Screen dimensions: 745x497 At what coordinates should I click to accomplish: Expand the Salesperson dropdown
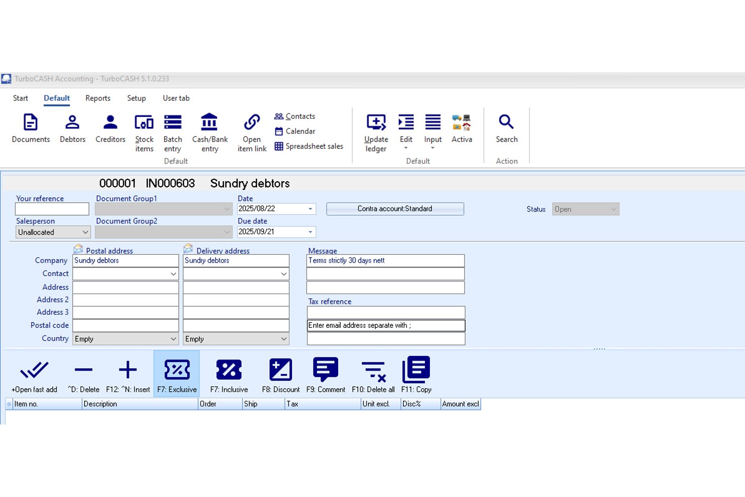(85, 232)
